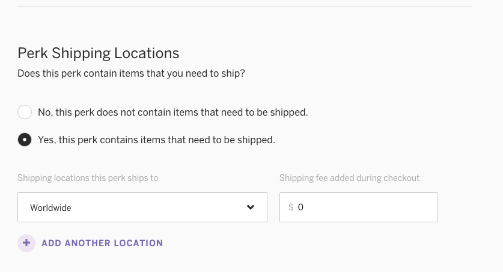
Task: Click the chevron arrow in Worldwide dropdown
Action: [x=251, y=207]
